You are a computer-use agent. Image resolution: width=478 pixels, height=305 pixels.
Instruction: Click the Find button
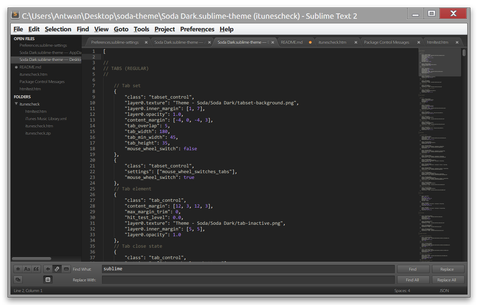pyautogui.click(x=413, y=269)
